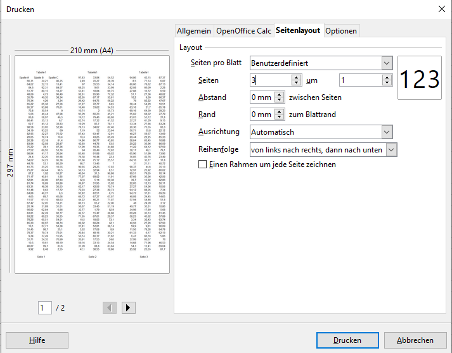Open the OpenOffice Calc tab
This screenshot has height=353, width=452.
coord(243,30)
